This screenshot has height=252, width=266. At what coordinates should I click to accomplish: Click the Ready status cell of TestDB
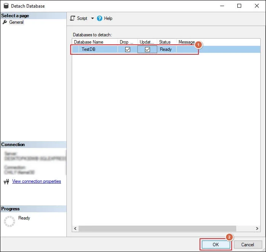(167, 49)
